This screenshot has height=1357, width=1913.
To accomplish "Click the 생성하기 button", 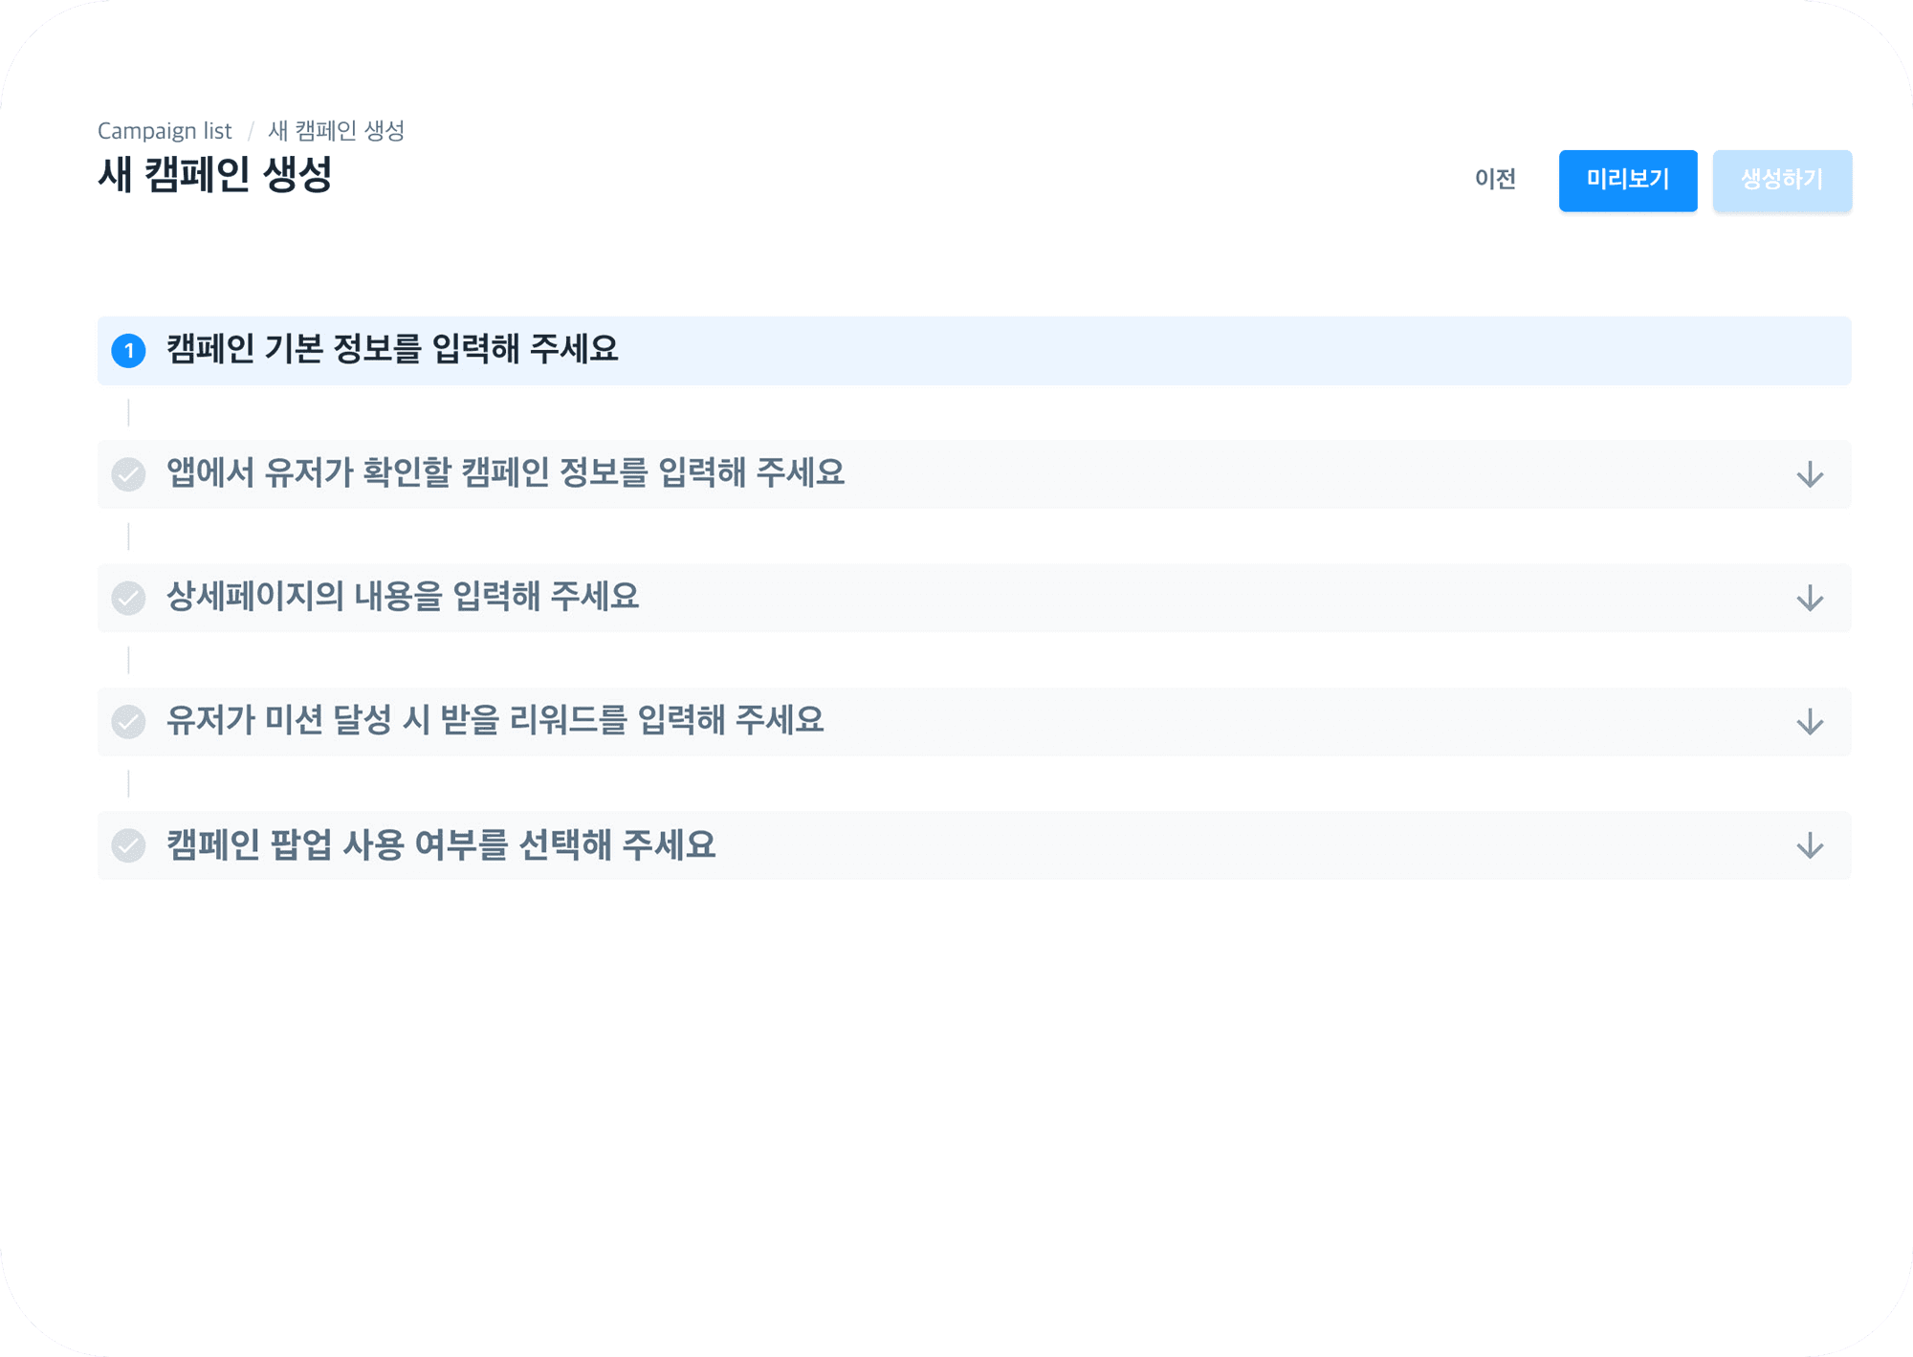I will (1783, 181).
